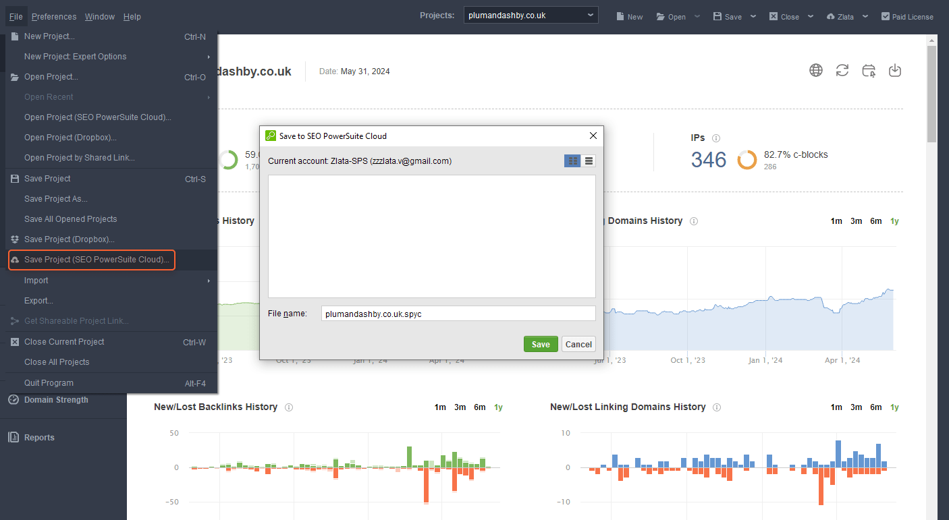Screen dimensions: 949x520
Task: Set New/Lost Linking Domains chart to 1y
Action: pos(894,407)
